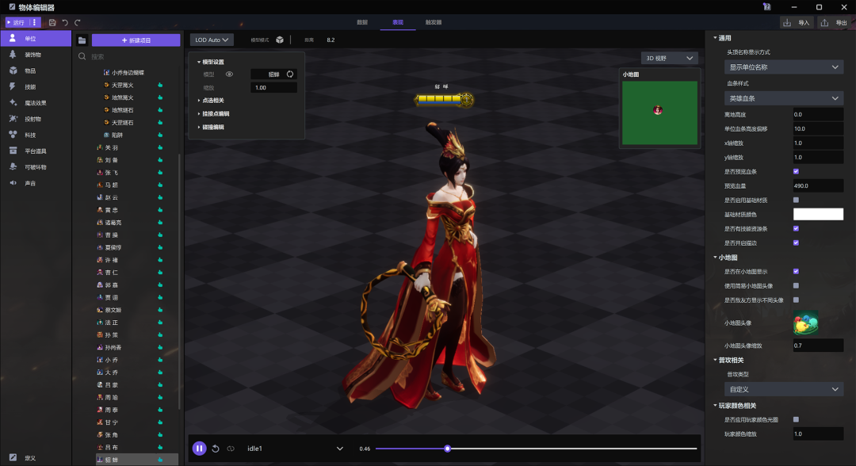Viewport: 856px width, 466px height.
Task: Uncheck 是否在小地图显示 checkbox
Action: [x=796, y=271]
